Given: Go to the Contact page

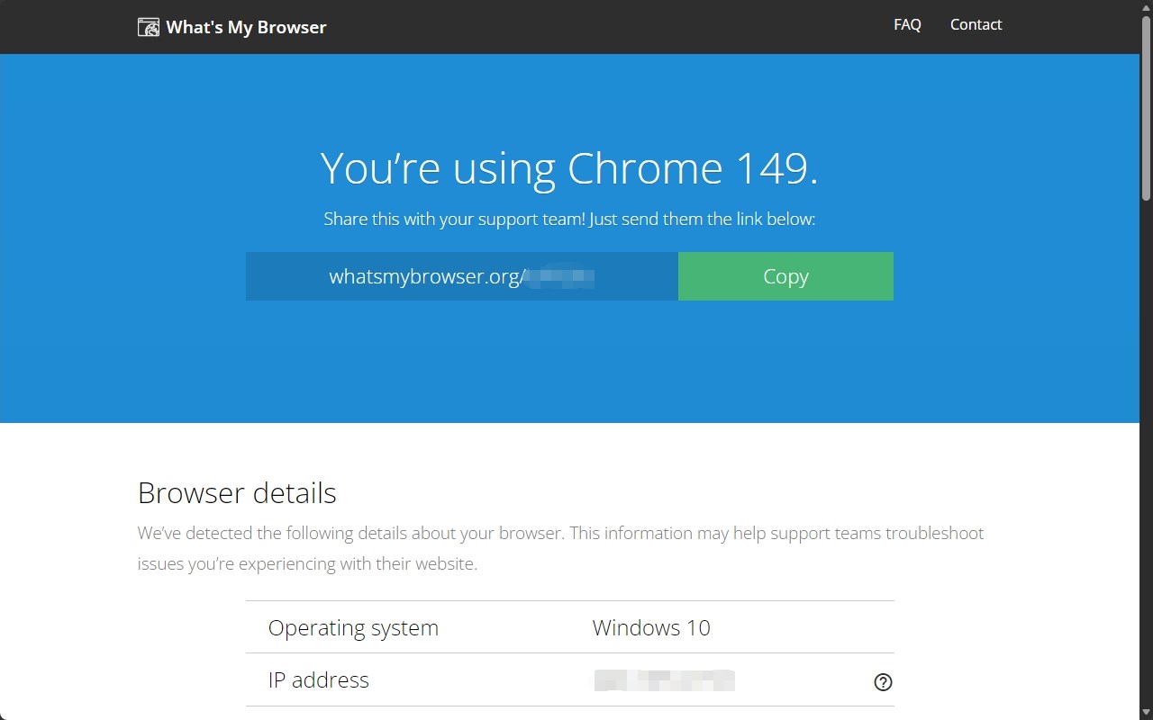Looking at the screenshot, I should click(976, 25).
